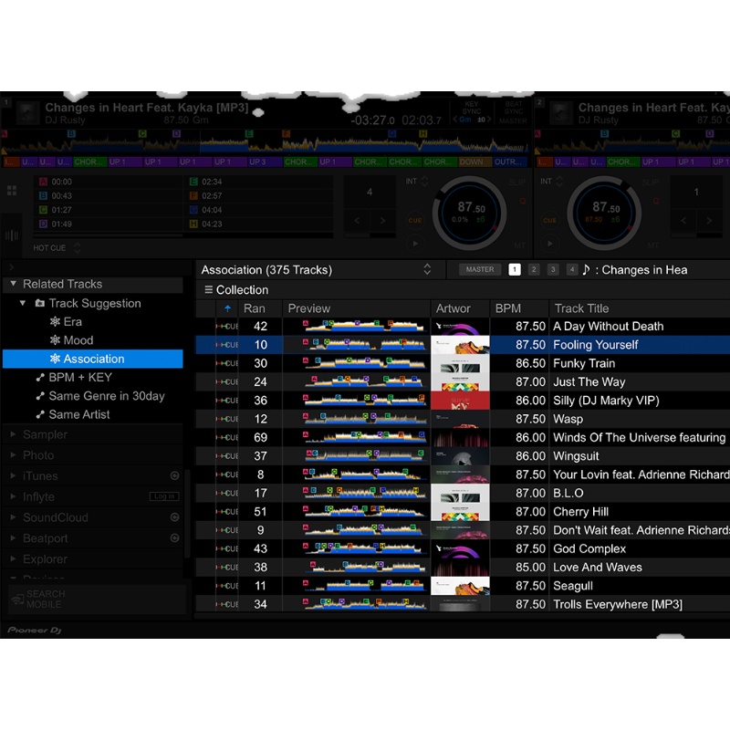Sort by the Ran column header
Image resolution: width=730 pixels, height=730 pixels.
pos(260,308)
